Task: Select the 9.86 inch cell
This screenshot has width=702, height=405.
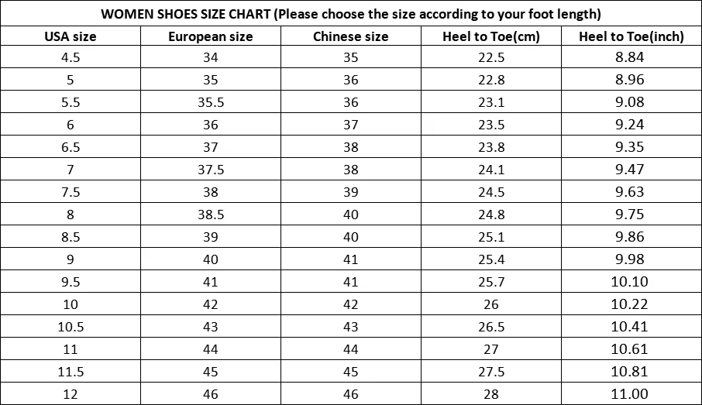Action: pos(631,236)
